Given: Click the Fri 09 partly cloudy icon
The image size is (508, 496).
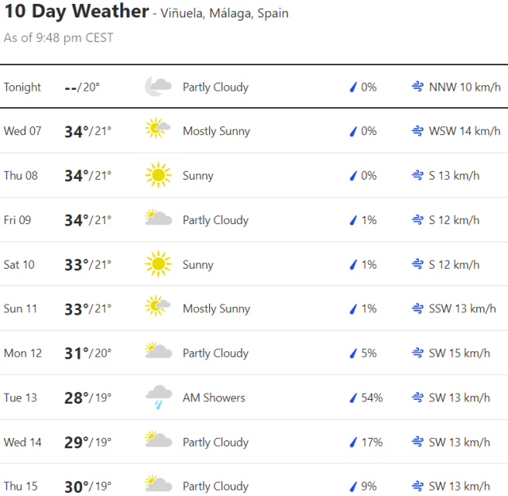Looking at the screenshot, I should pos(157,219).
